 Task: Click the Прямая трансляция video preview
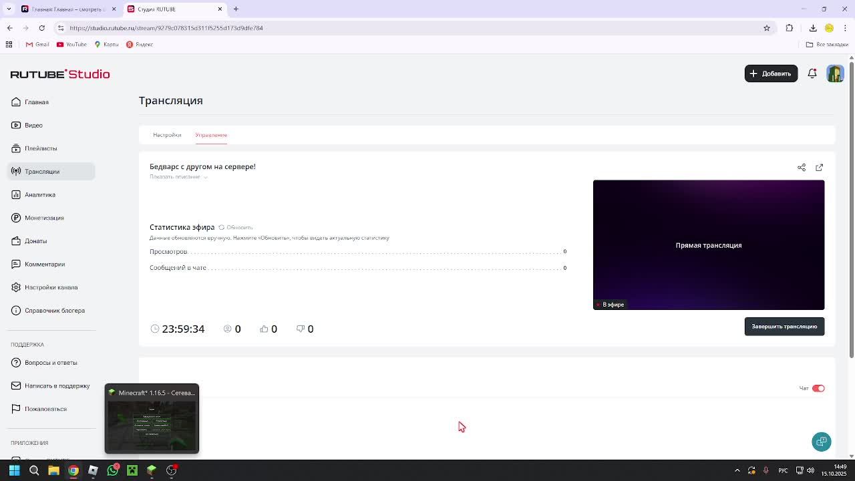[x=709, y=245]
